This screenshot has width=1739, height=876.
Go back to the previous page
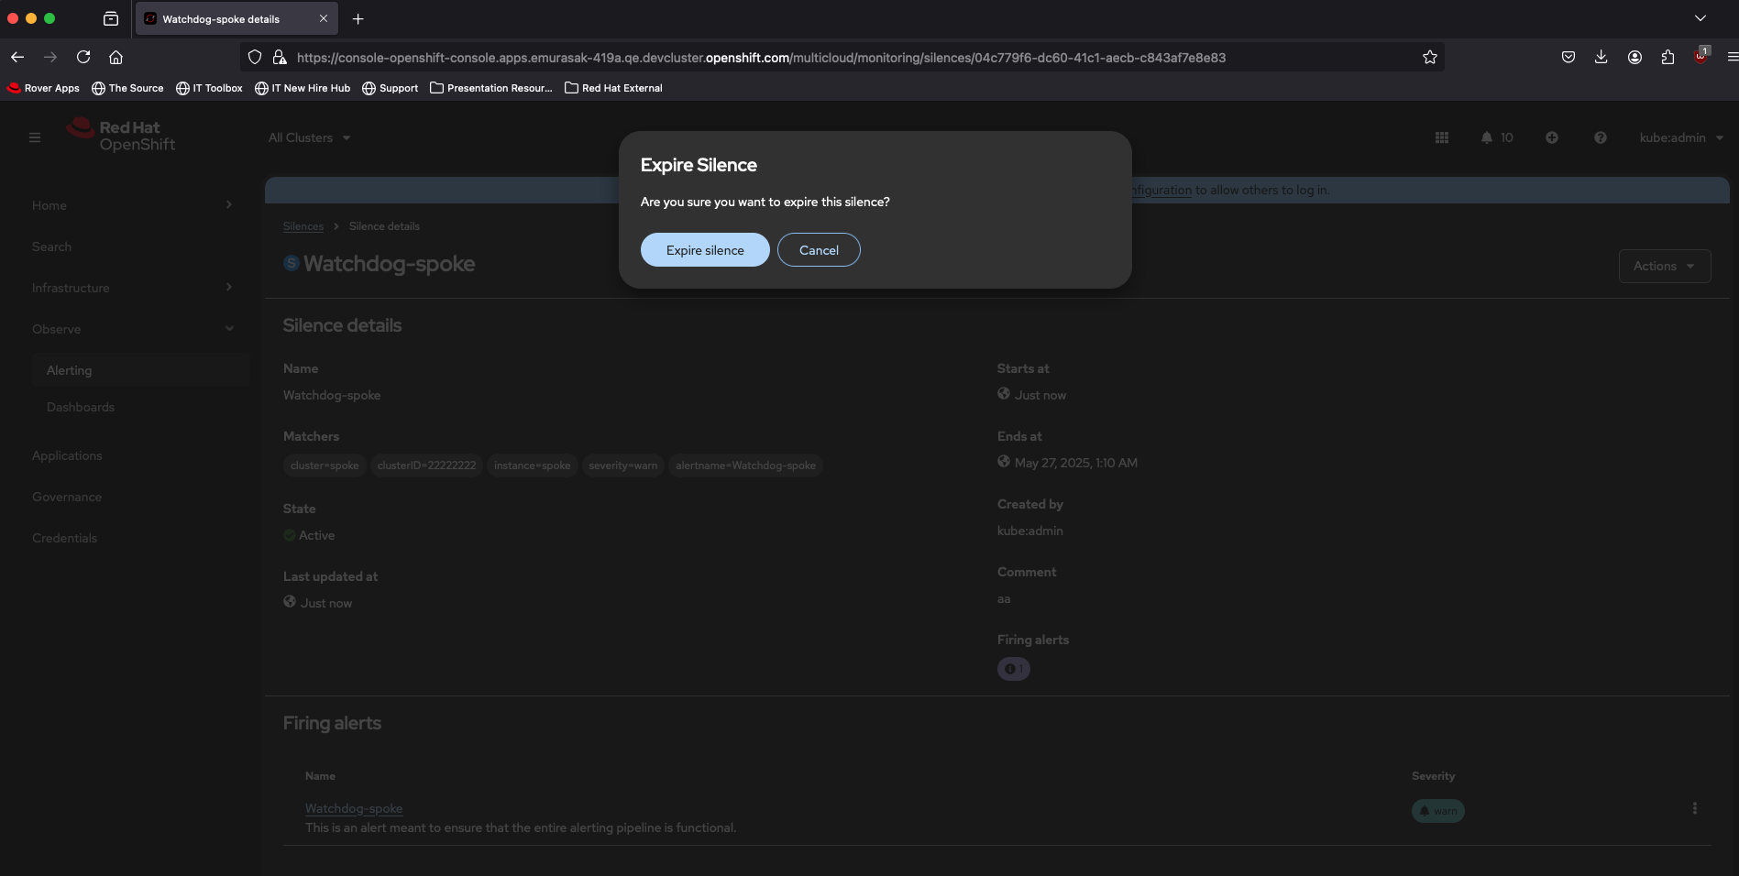coord(17,57)
